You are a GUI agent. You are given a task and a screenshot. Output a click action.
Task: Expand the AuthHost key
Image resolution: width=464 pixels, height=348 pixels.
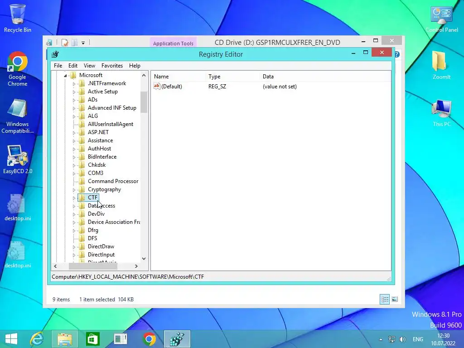click(74, 149)
